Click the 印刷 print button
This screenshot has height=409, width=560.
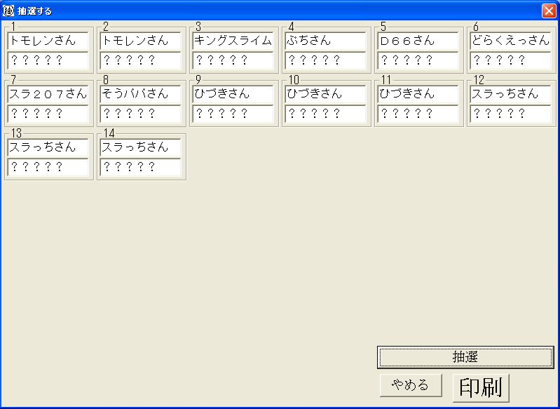tap(481, 388)
